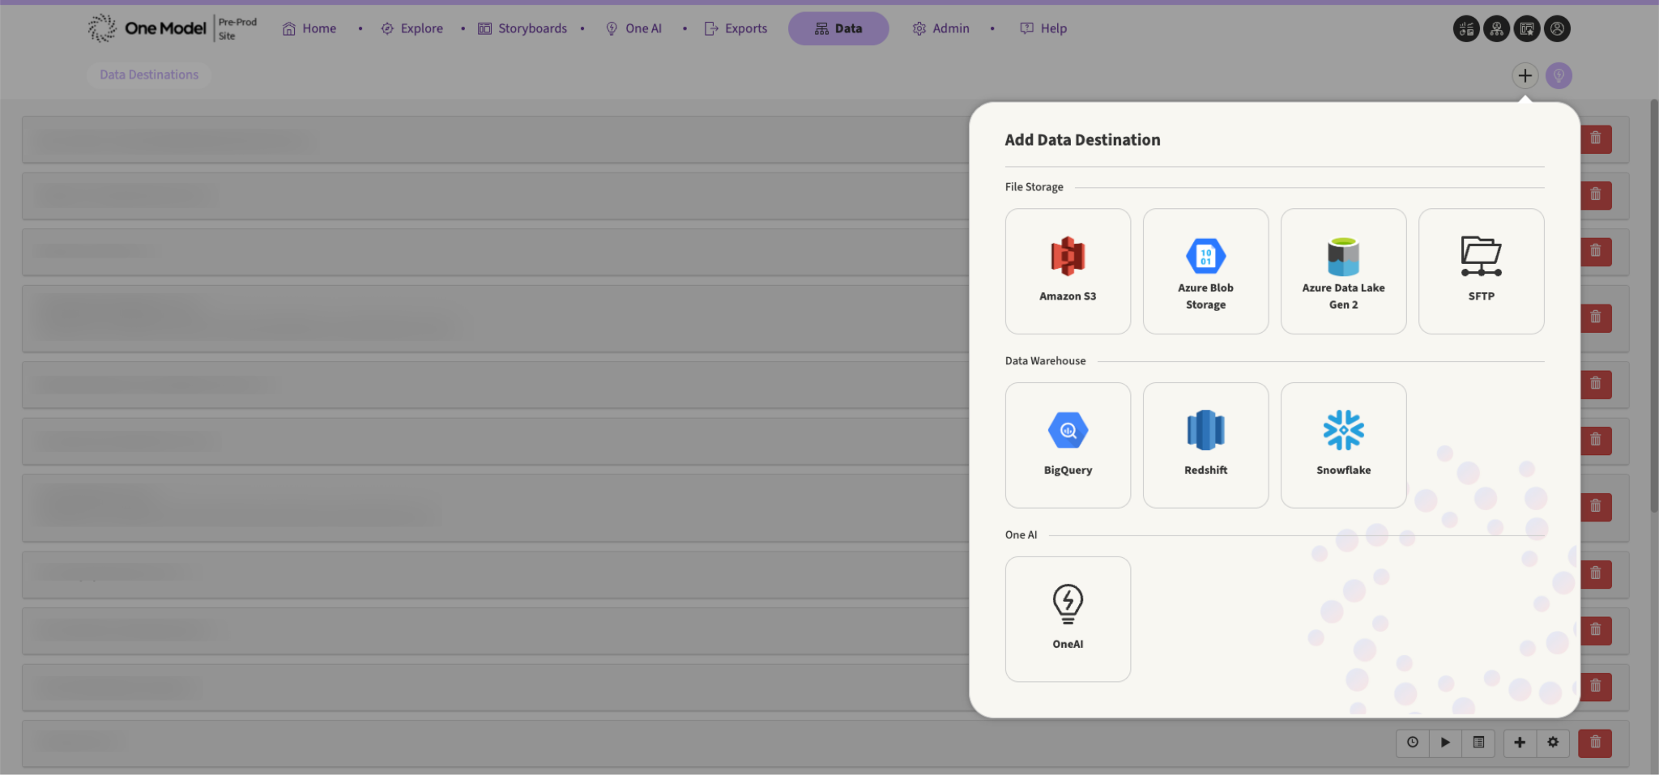
Task: Open the org hierarchy icon in header
Action: (1496, 28)
